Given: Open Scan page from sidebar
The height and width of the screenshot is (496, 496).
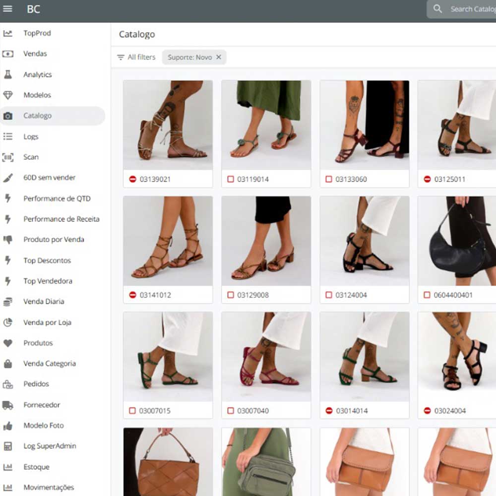Looking at the screenshot, I should (31, 157).
